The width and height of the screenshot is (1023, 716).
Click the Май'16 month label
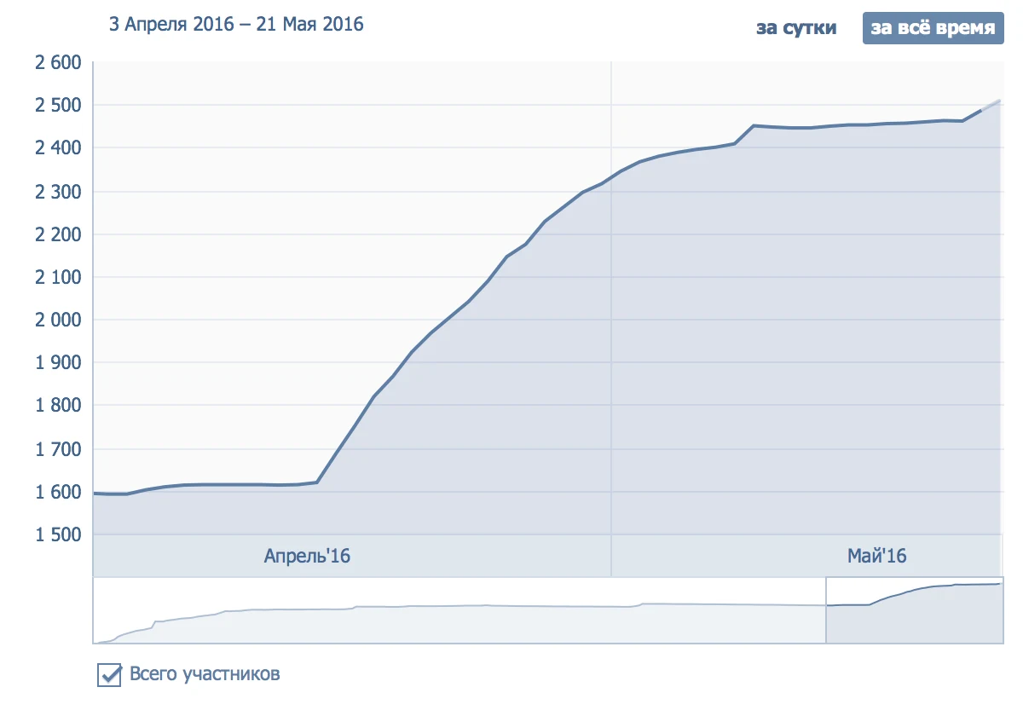click(x=877, y=557)
